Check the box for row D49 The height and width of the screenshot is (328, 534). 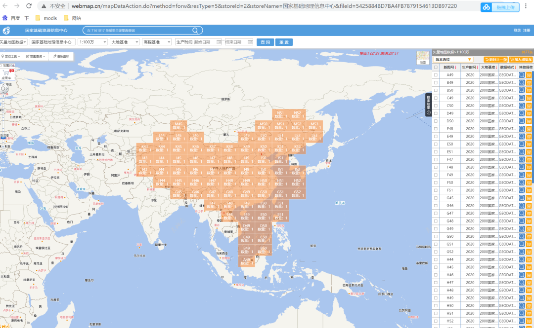pos(436,113)
